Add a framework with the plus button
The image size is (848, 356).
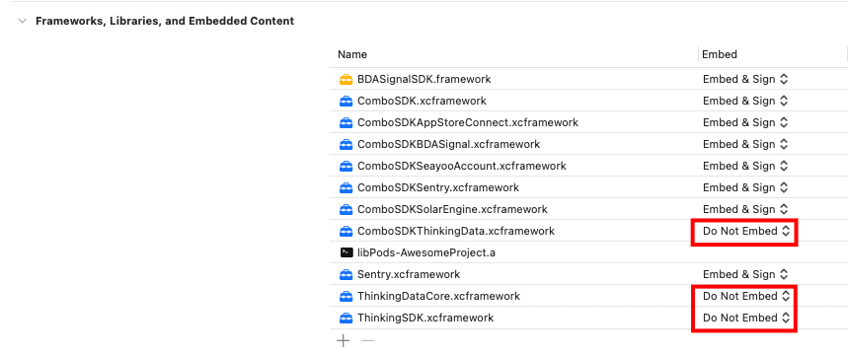click(343, 341)
